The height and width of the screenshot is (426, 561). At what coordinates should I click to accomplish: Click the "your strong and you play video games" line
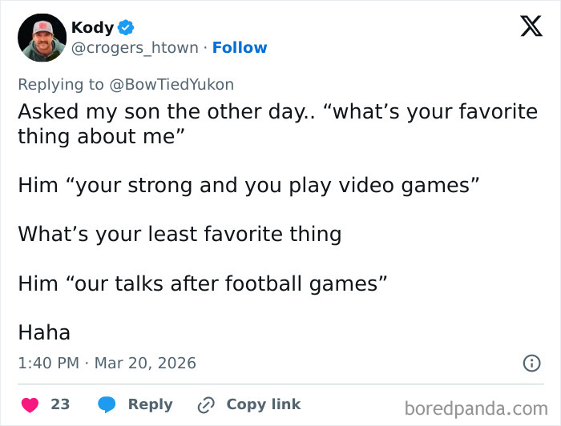click(248, 185)
